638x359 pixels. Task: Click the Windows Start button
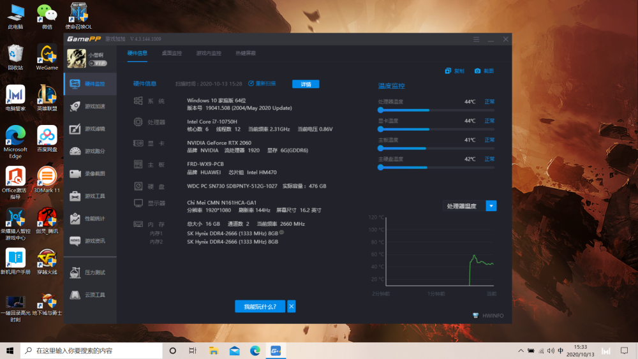point(10,351)
